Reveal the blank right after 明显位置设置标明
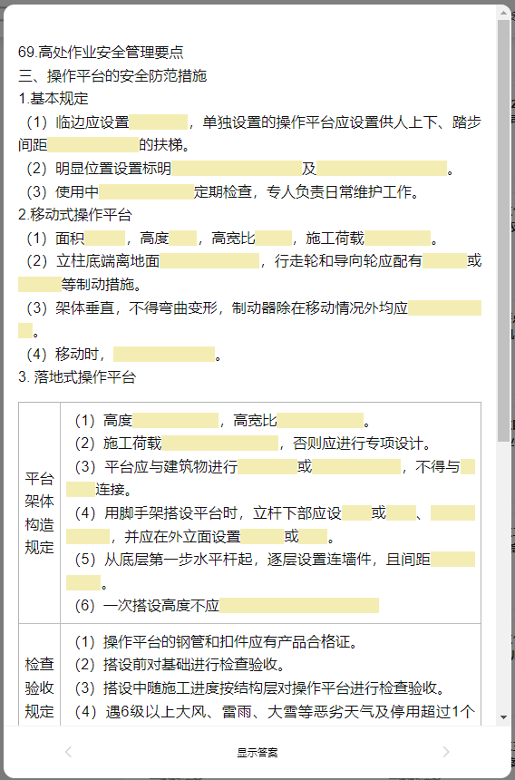This screenshot has width=515, height=780. pyautogui.click(x=236, y=168)
